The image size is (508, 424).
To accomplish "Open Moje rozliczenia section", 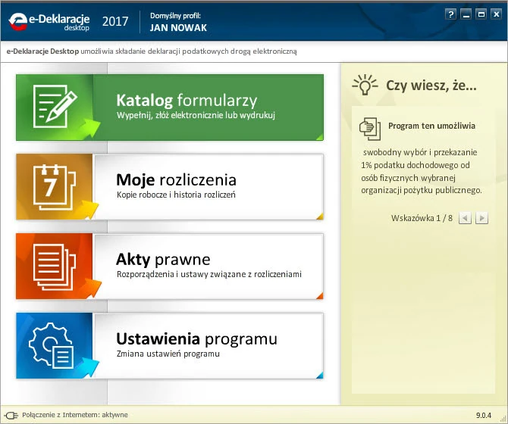I will point(170,187).
